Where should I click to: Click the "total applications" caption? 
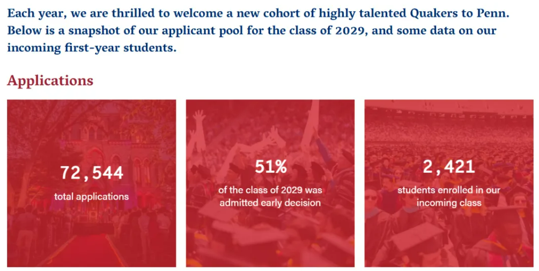(x=92, y=197)
